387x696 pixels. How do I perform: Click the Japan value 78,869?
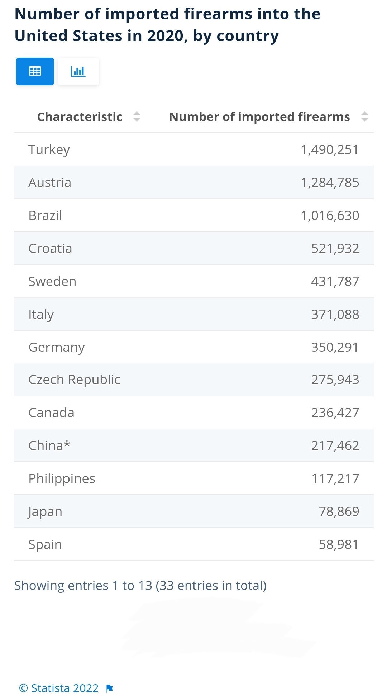tap(339, 511)
